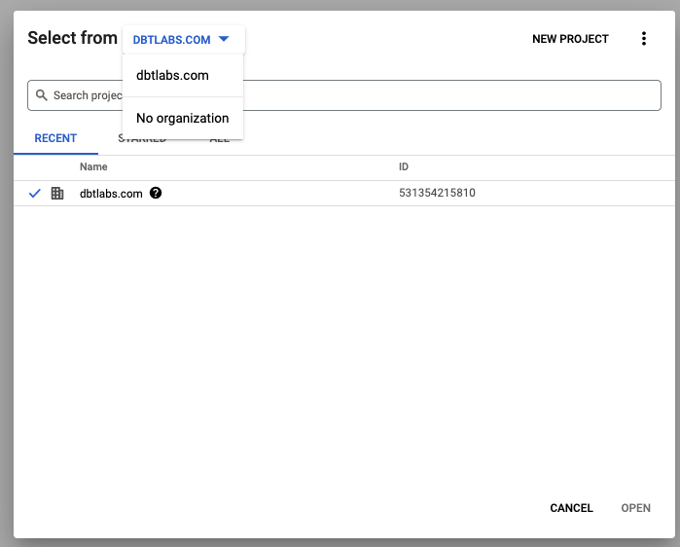Viewport: 680px width, 547px height.
Task: Click the organization building icon in the row
Action: tap(57, 193)
